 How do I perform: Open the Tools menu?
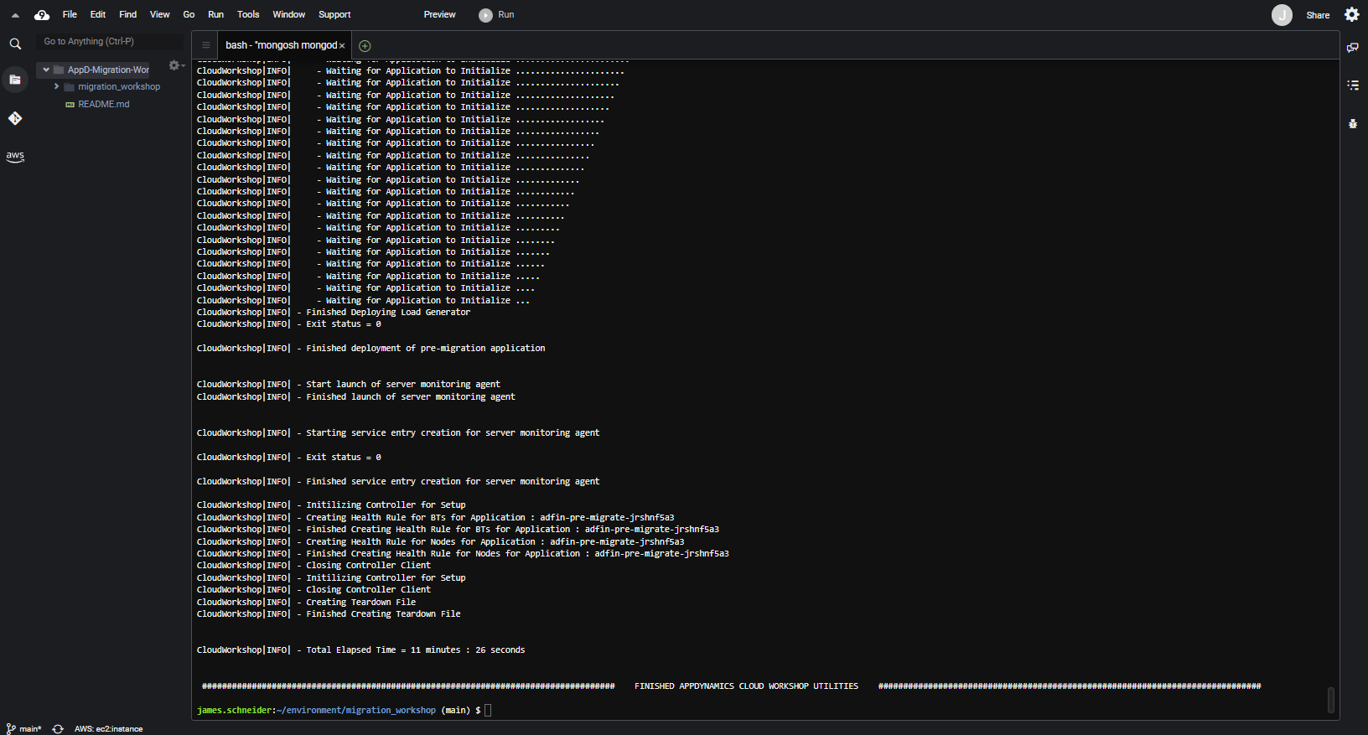click(248, 14)
